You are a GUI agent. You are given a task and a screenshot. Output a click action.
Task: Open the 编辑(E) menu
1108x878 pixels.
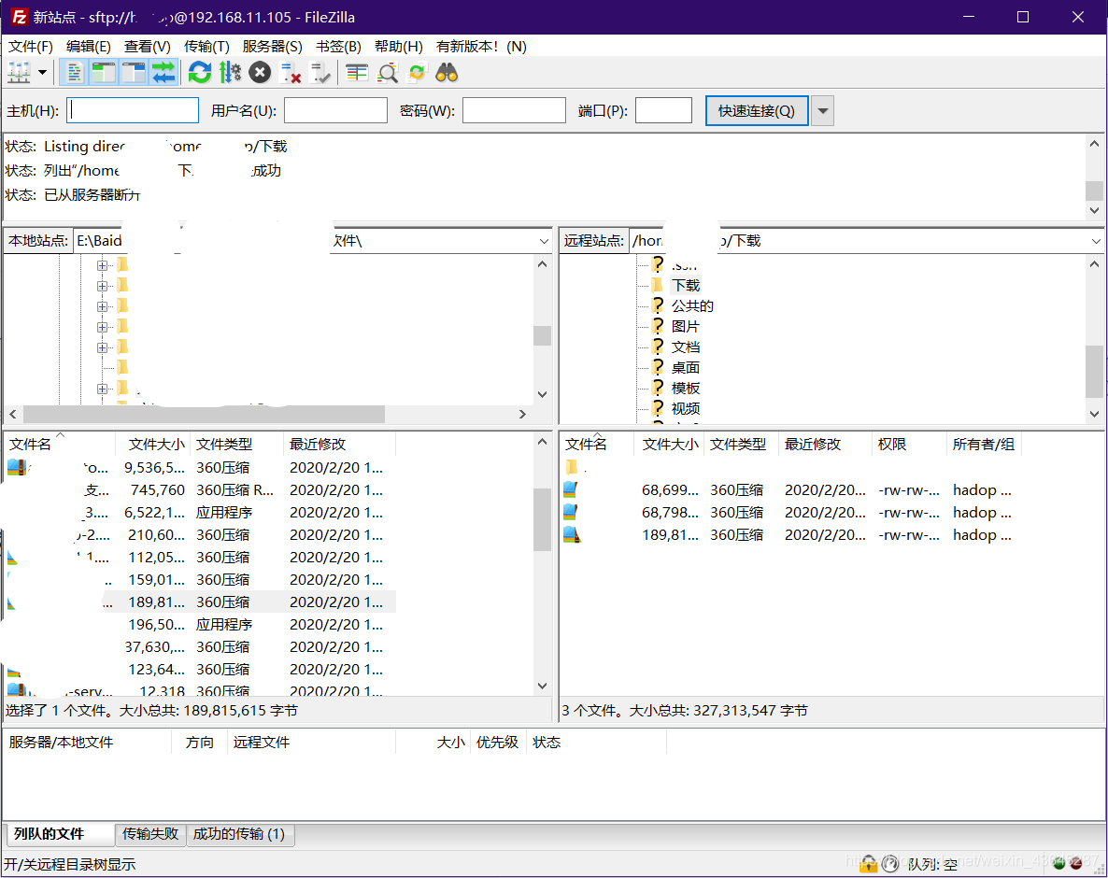click(x=89, y=47)
